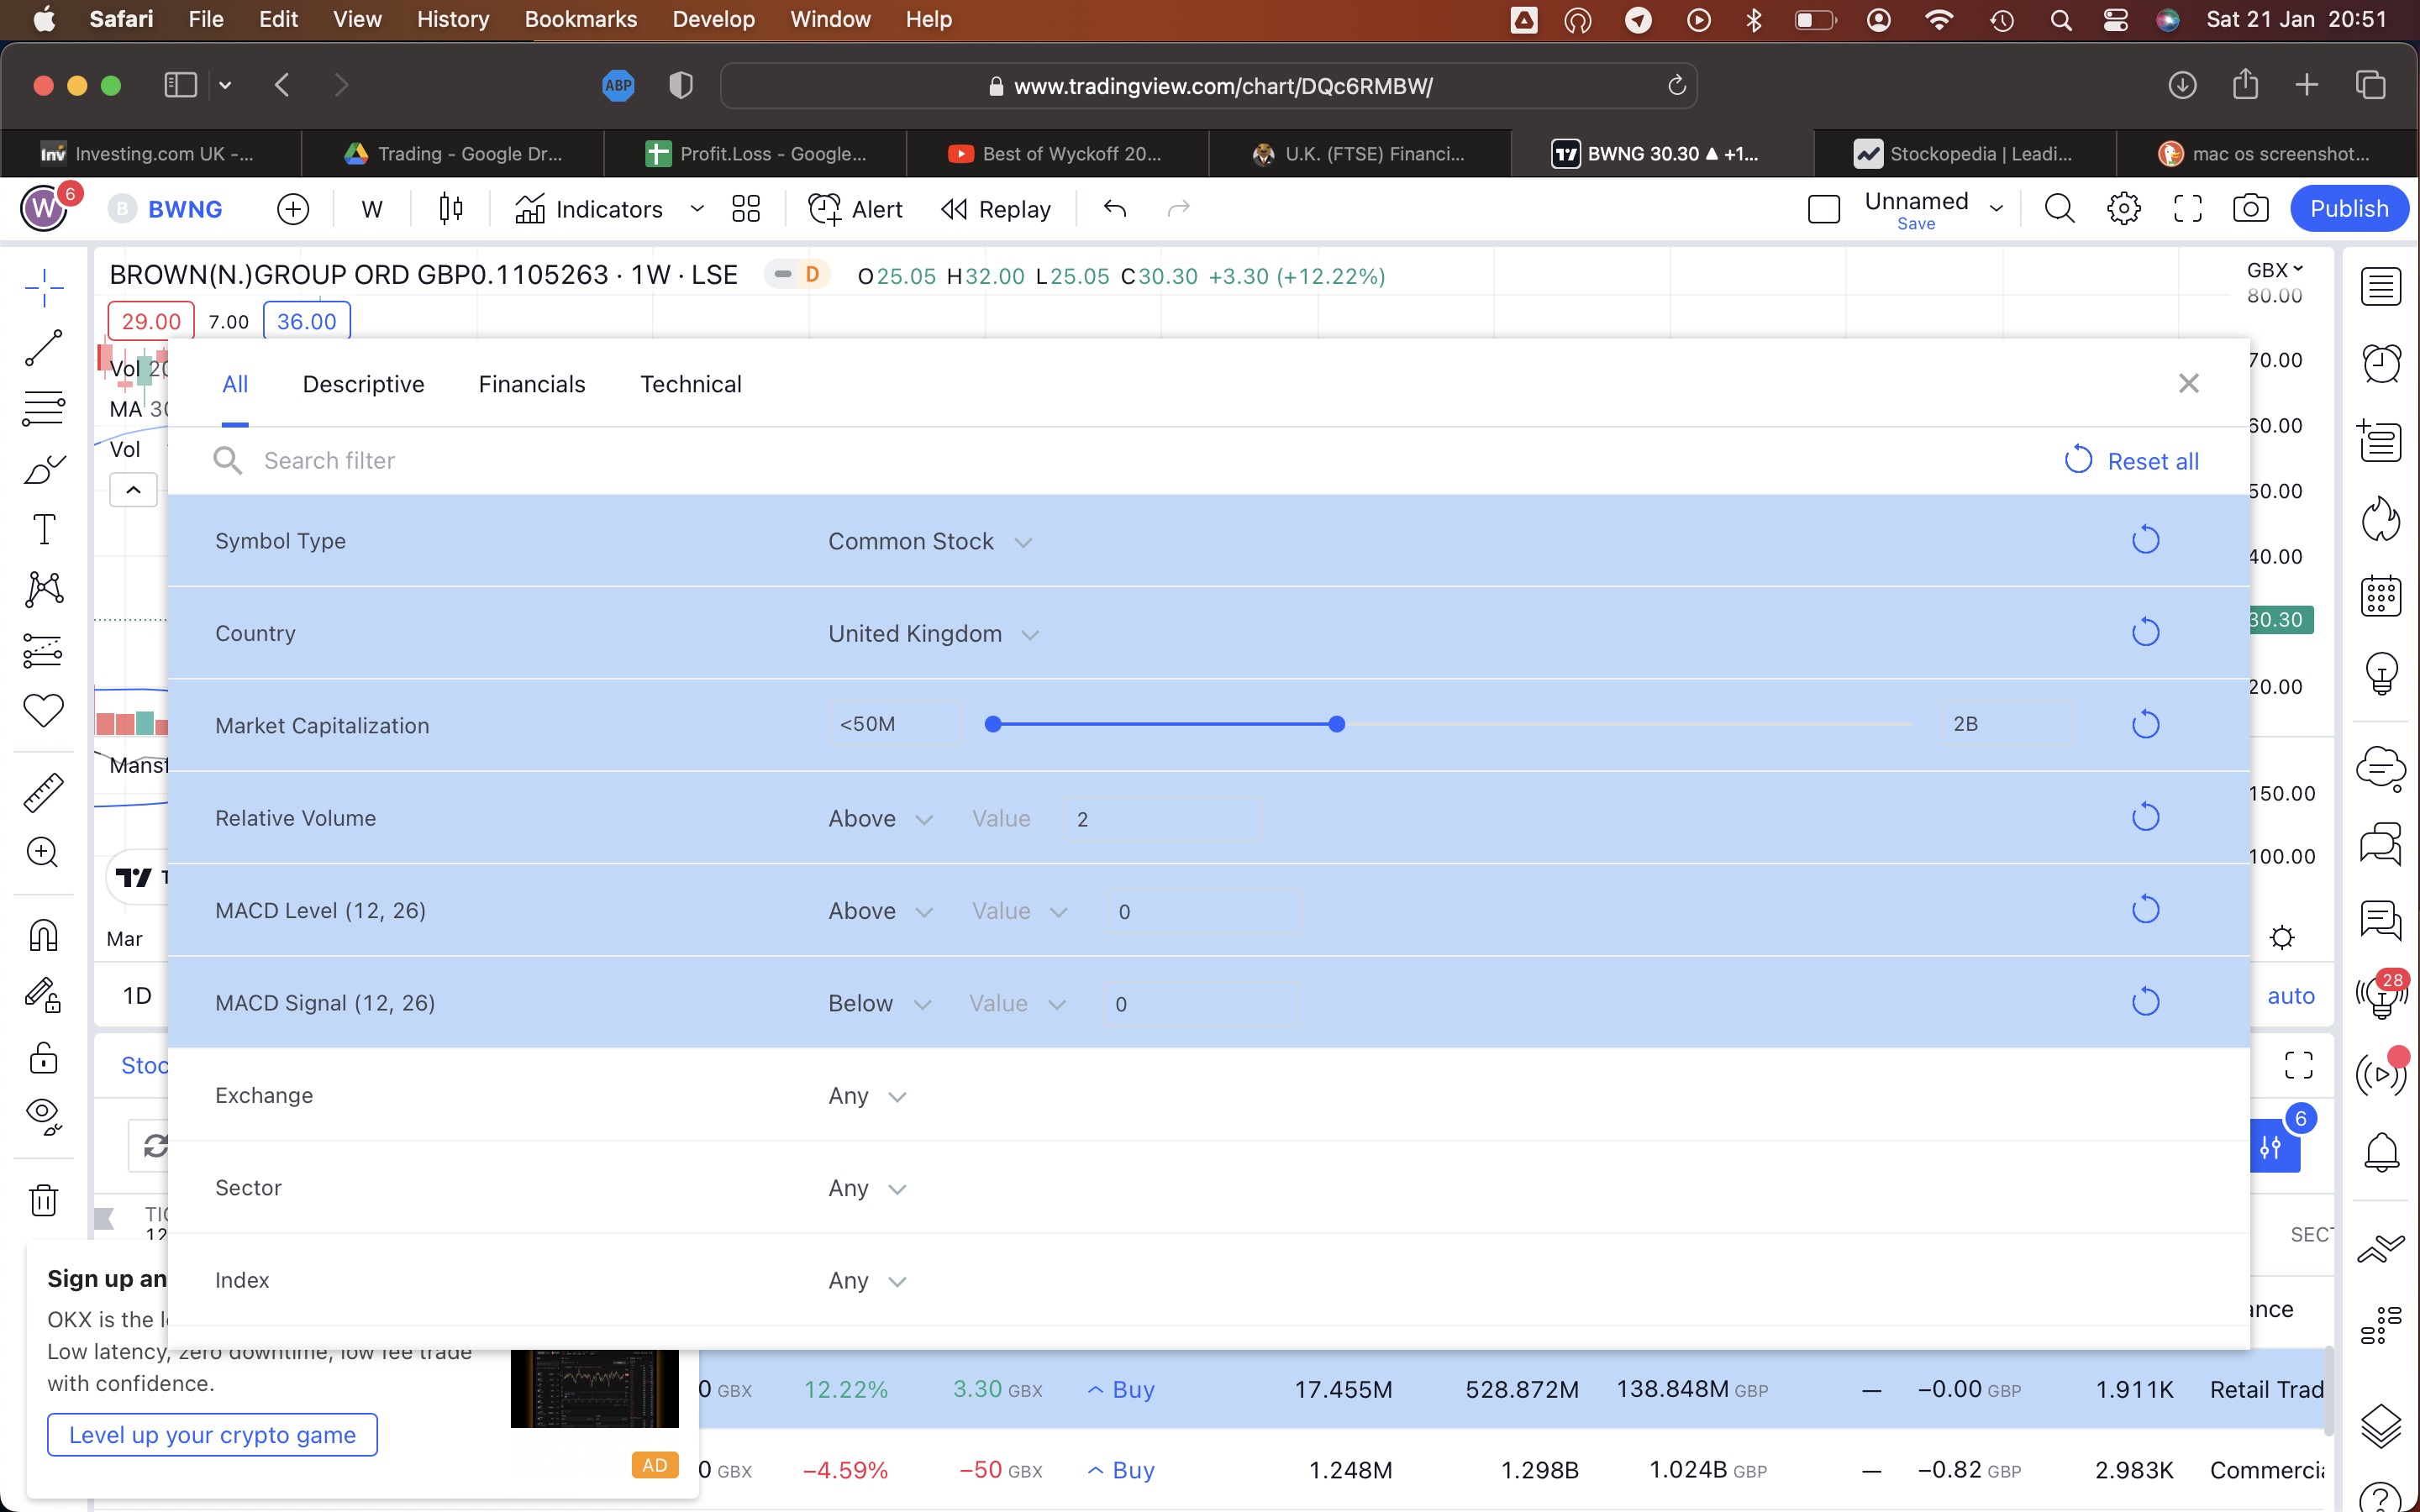Select the zoom in tool

[x=42, y=852]
